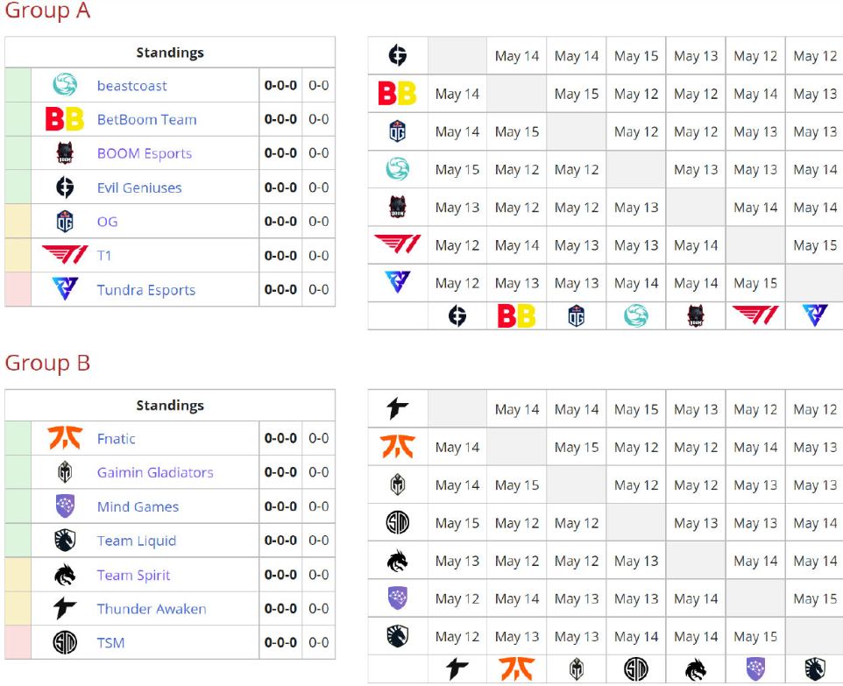Select May 14 cell in beastcoast crosstable row
This screenshot has width=843, height=686.
tap(815, 169)
